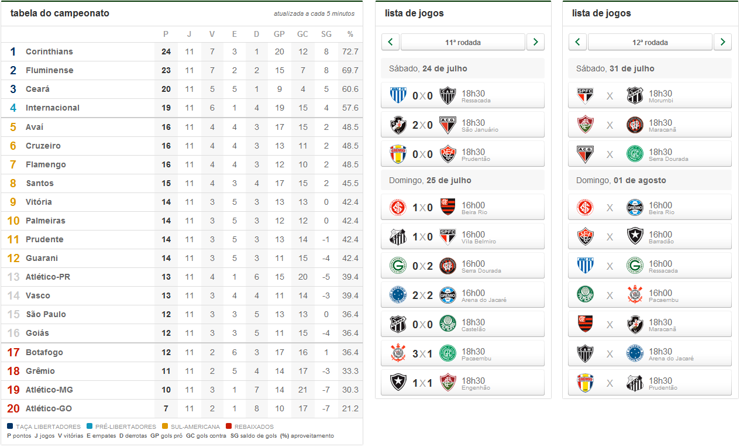Select Fluminense in the standings table

49,70
